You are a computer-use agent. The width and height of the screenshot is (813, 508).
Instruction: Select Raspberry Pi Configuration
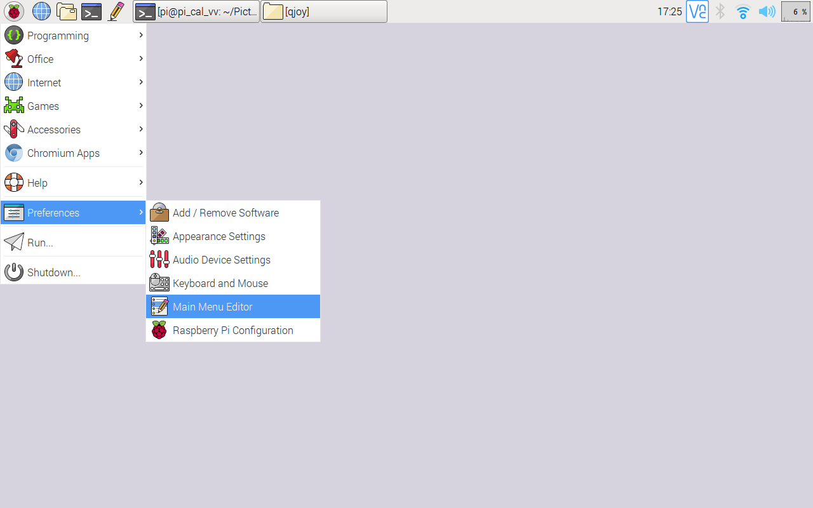pos(232,330)
